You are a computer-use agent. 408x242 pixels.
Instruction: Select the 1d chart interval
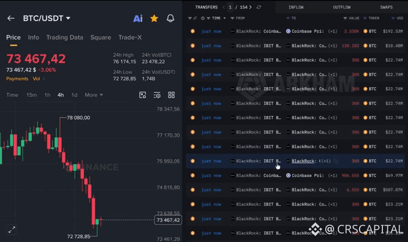coord(74,95)
